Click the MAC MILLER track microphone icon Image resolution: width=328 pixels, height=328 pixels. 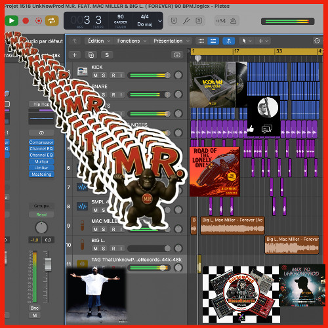click(x=82, y=226)
